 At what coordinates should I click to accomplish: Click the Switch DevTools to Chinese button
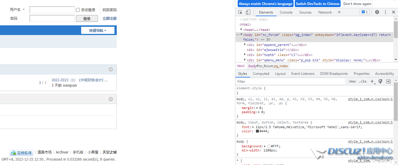[317, 4]
